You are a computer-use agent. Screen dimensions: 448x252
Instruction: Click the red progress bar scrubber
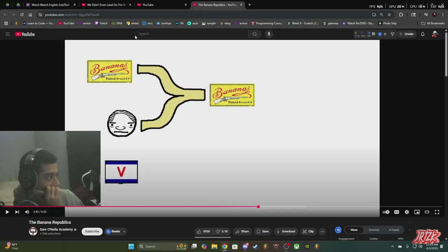258,207
